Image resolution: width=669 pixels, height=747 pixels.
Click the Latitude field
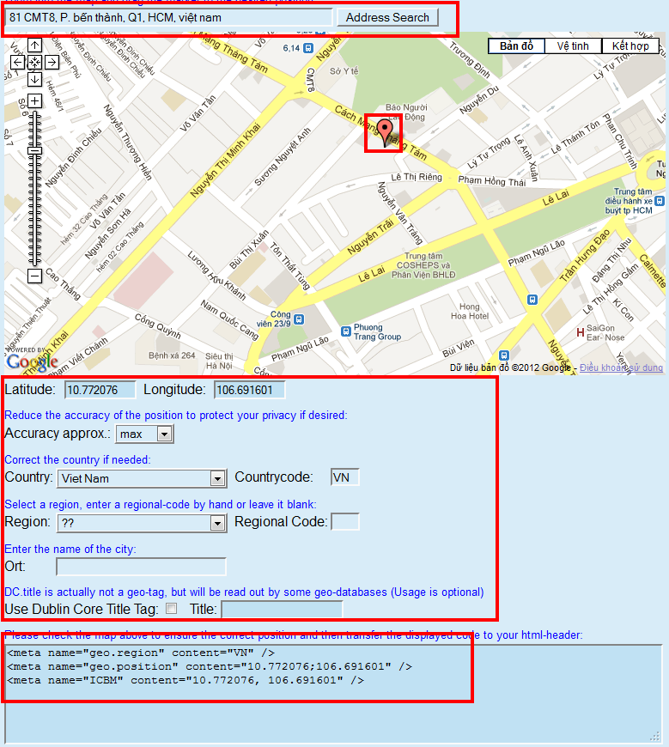100,390
